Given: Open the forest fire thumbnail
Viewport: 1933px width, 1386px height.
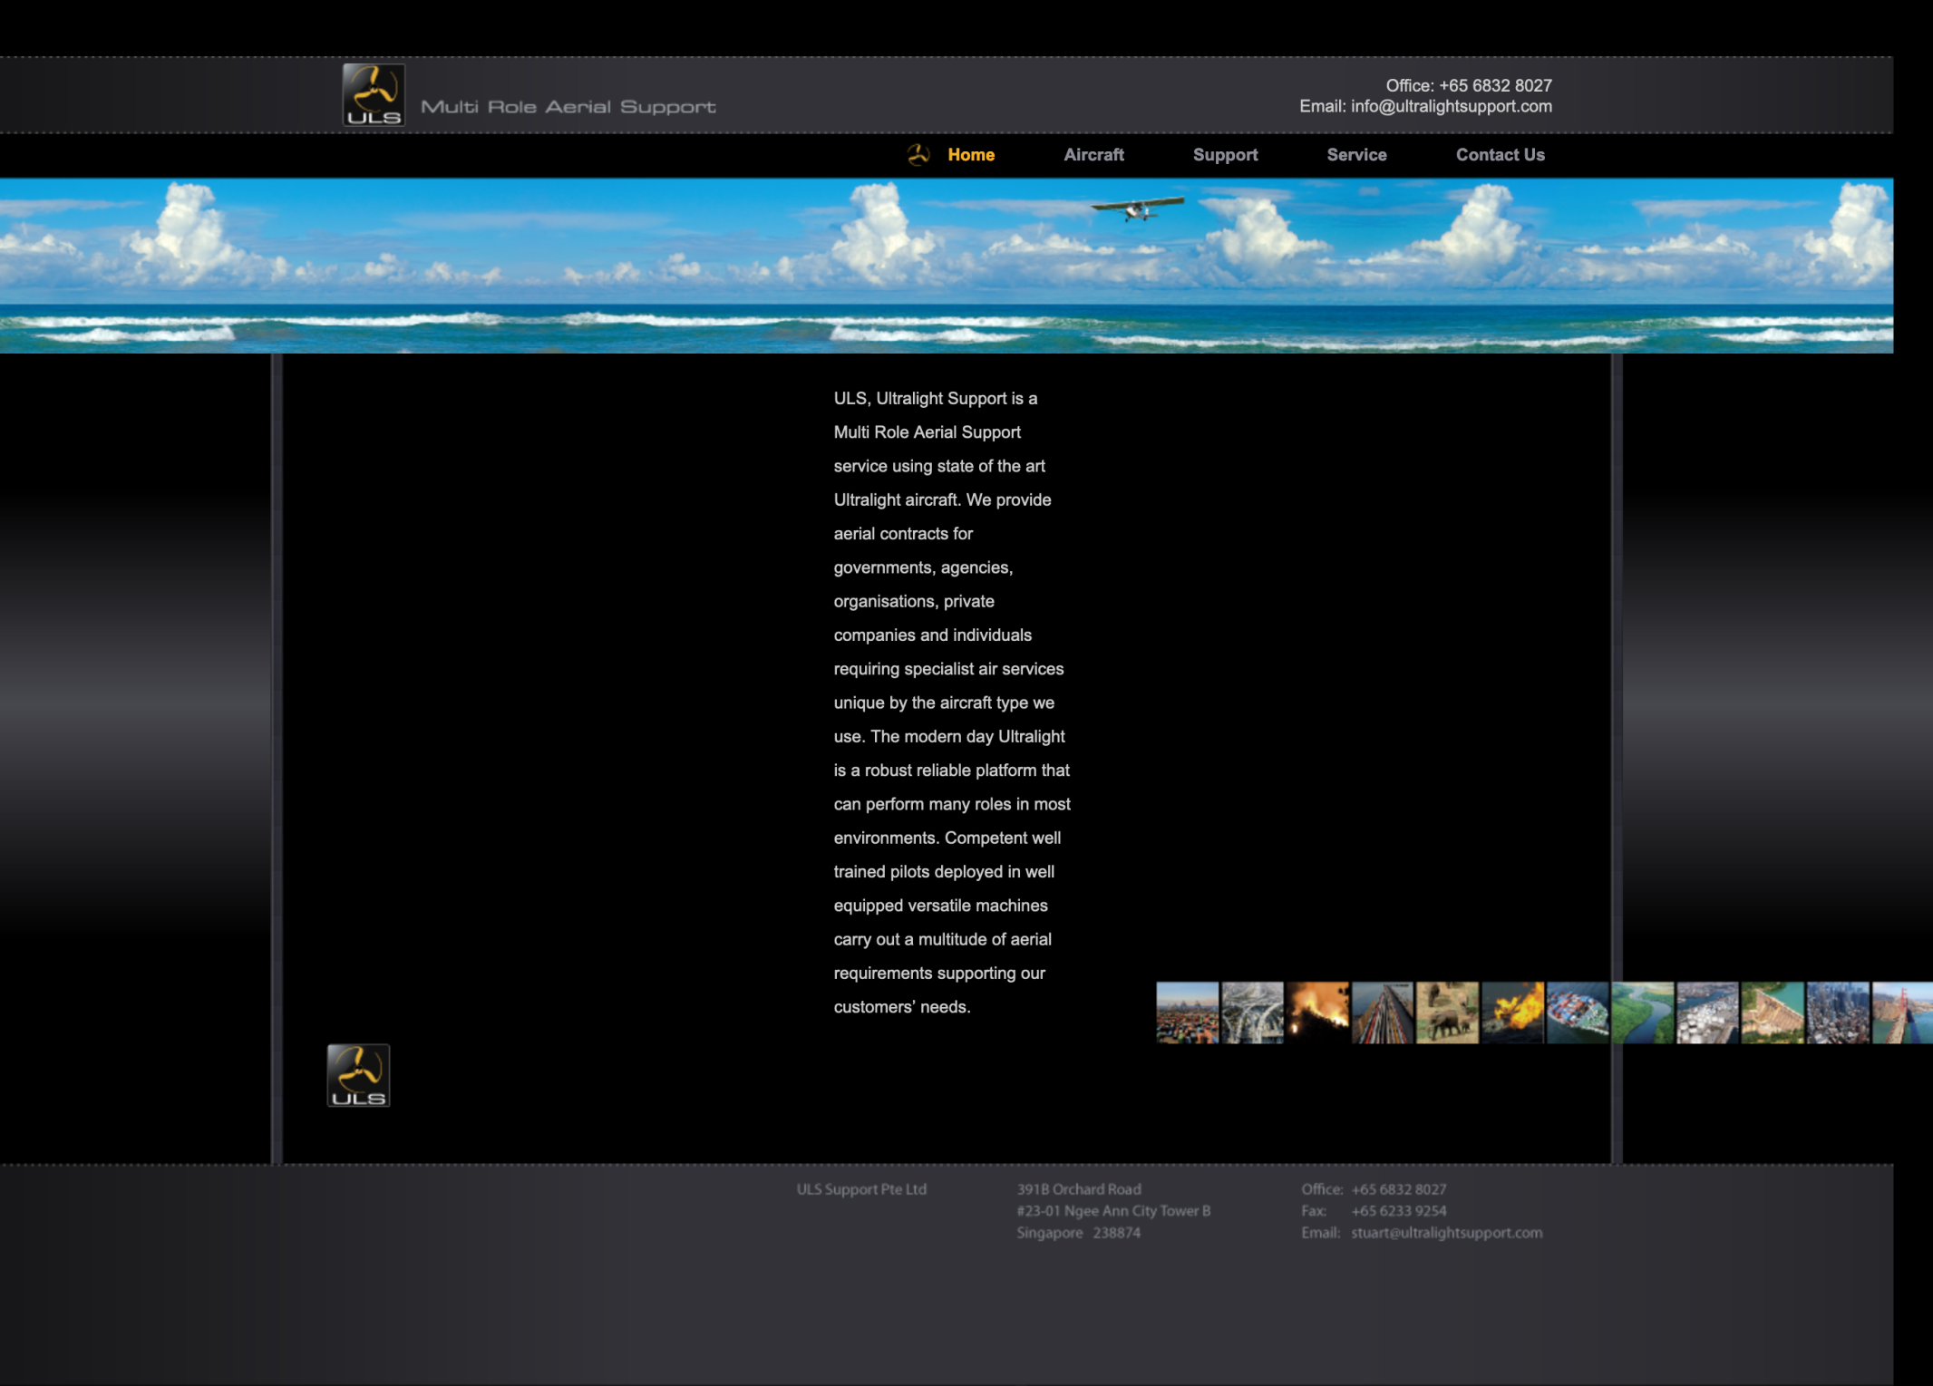Looking at the screenshot, I should pyautogui.click(x=1315, y=1013).
